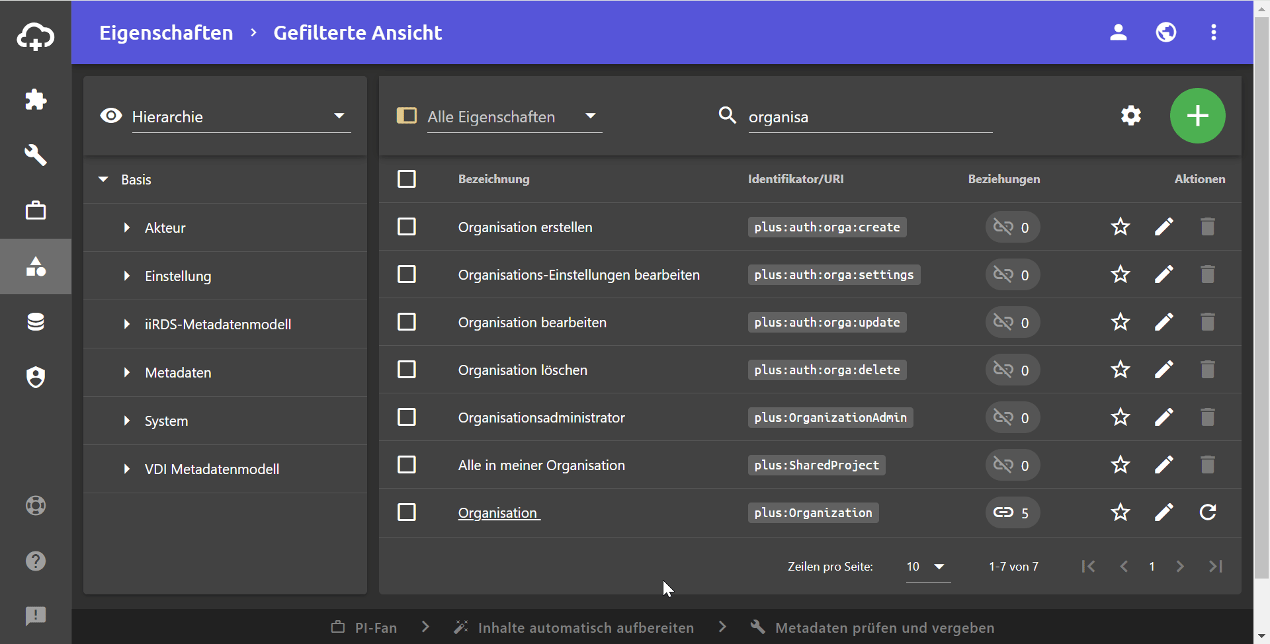This screenshot has width=1270, height=644.
Task: Click the 5 relations chip for plus:Organization
Action: (1013, 512)
